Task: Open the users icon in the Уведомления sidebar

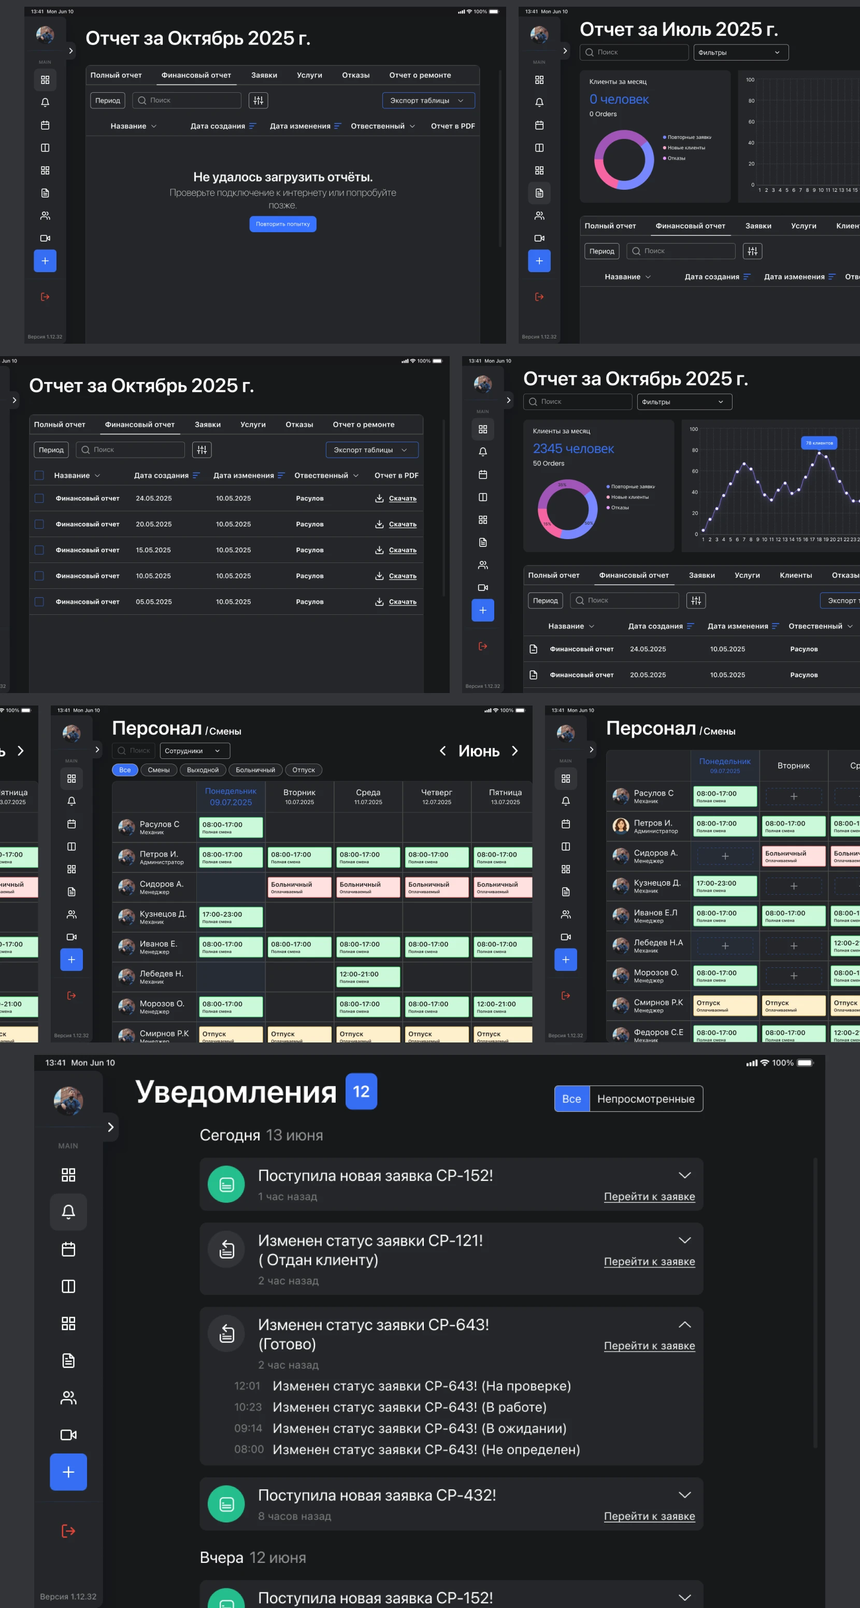Action: click(x=68, y=1398)
